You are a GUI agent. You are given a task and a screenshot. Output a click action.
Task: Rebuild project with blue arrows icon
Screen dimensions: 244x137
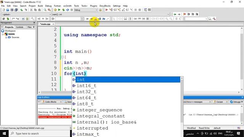[67, 10]
